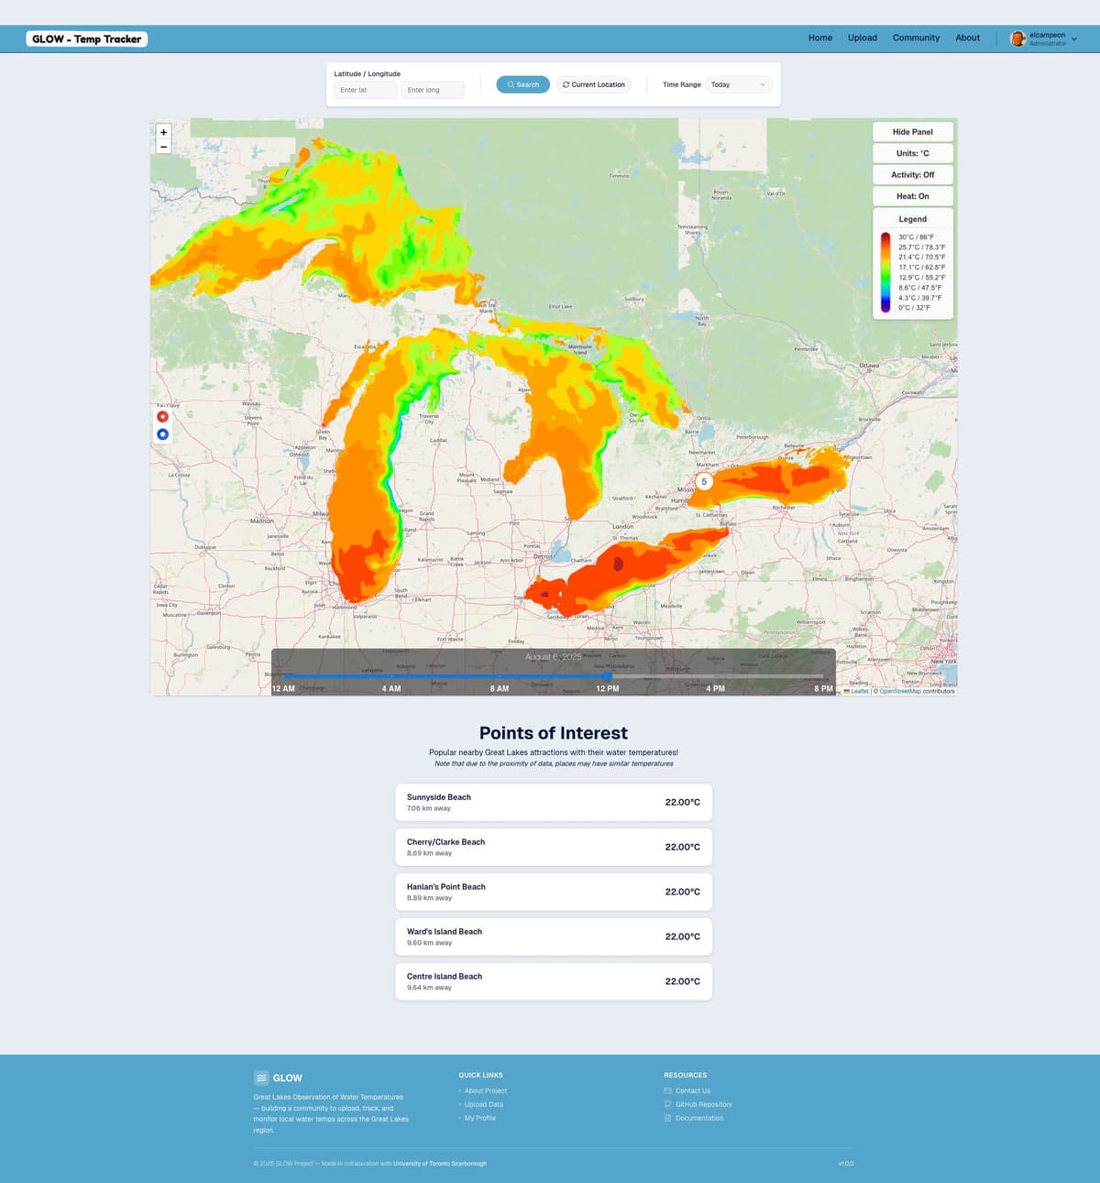Image resolution: width=1100 pixels, height=1183 pixels.
Task: Go to the Home page
Action: [820, 38]
